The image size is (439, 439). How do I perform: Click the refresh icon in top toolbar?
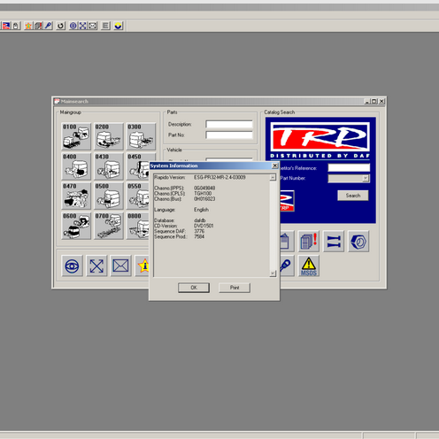click(60, 26)
